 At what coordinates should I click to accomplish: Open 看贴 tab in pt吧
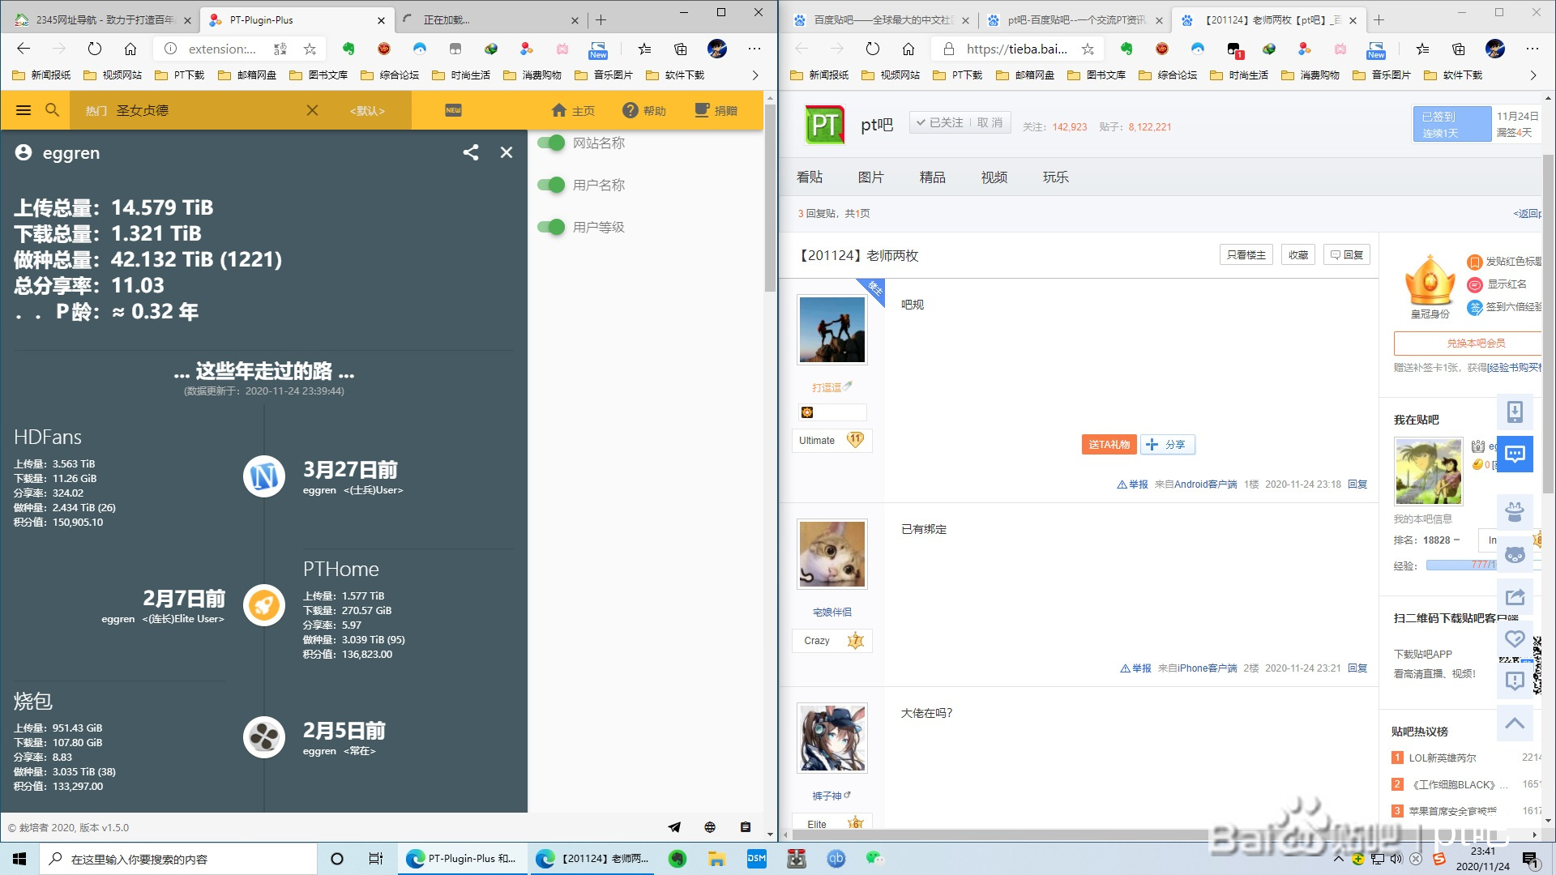click(810, 177)
